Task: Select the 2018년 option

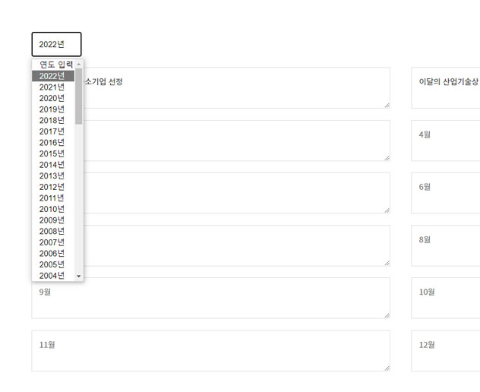Action: (53, 120)
